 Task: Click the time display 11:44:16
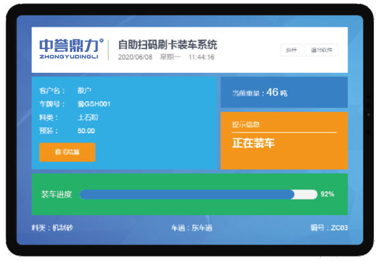coord(202,57)
